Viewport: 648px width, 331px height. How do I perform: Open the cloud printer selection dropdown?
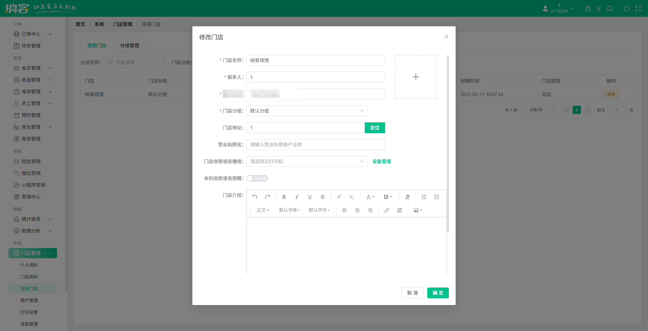(x=306, y=161)
